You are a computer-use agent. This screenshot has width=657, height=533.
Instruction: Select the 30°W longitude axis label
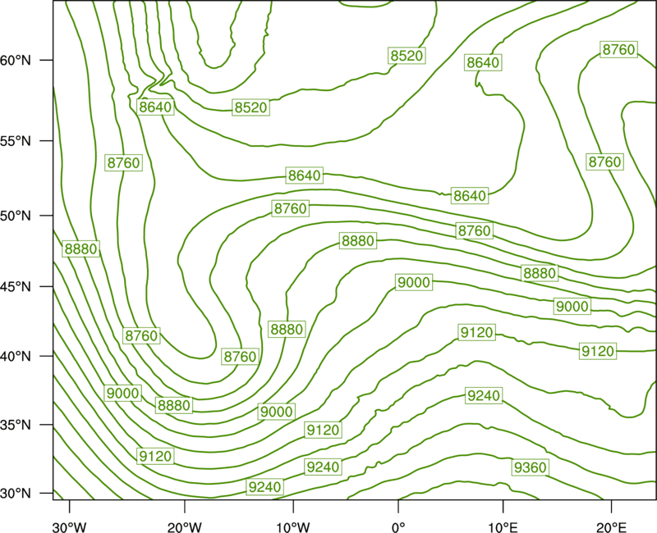pos(69,527)
